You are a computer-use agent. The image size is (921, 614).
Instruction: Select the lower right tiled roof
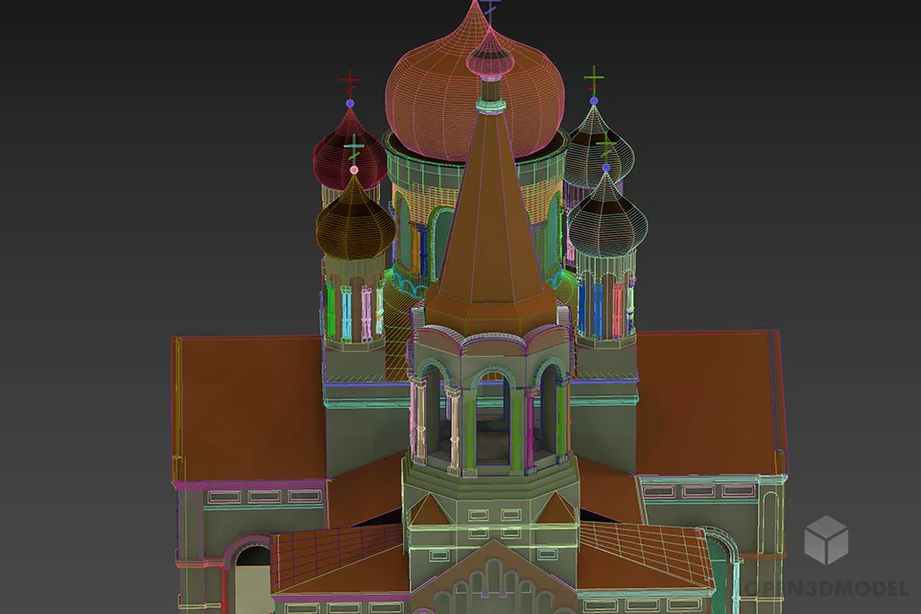click(x=641, y=556)
